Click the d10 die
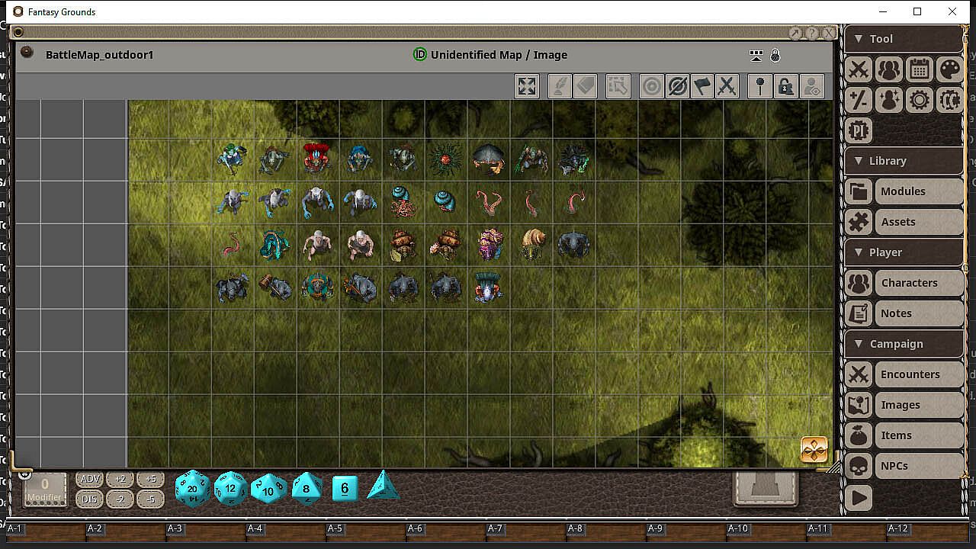The width and height of the screenshot is (976, 549). click(269, 489)
